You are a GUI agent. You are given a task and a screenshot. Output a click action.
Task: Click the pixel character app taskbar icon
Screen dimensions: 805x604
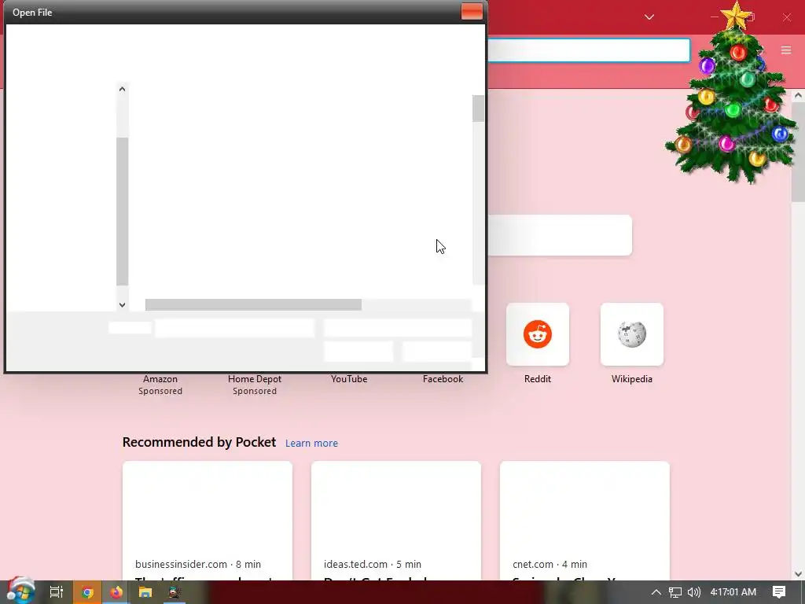174,592
